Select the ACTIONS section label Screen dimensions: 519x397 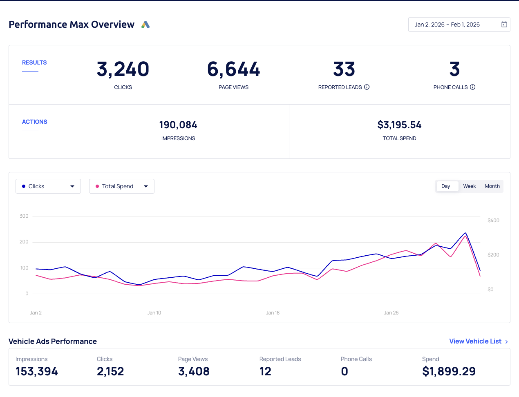pos(35,122)
